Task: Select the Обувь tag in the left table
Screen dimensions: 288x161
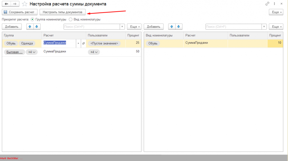Action: pyautogui.click(x=11, y=43)
